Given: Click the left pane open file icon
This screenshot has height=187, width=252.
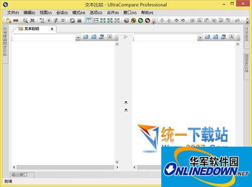Looking at the screenshot, I should (86, 37).
